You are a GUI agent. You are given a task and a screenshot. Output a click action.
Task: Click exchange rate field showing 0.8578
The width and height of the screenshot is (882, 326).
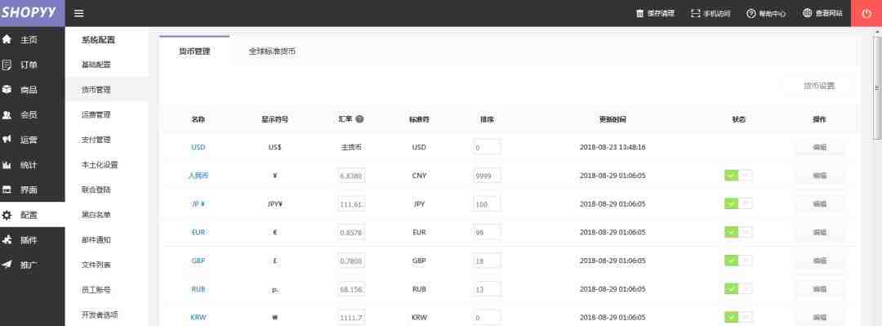(x=351, y=232)
